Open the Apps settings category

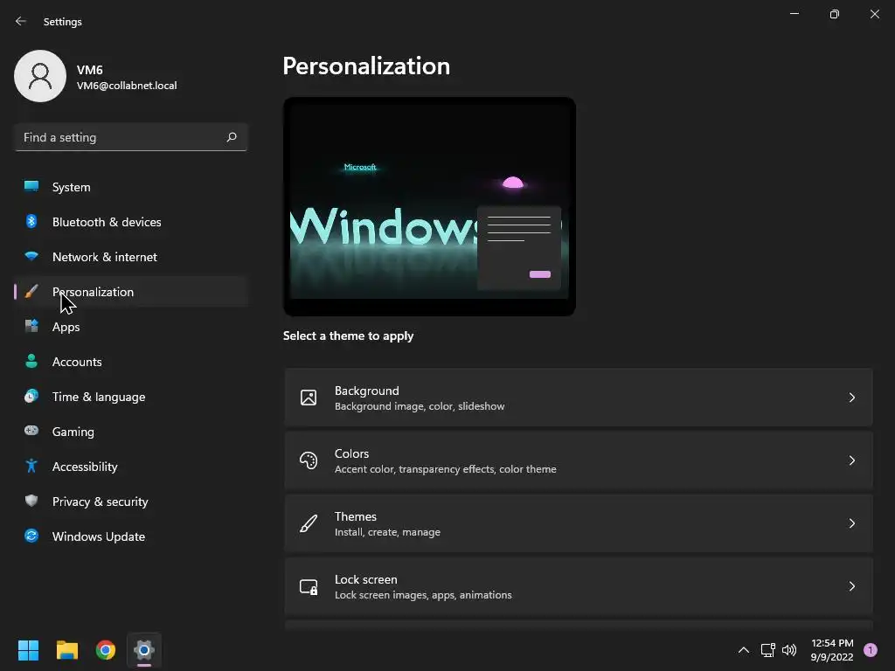coord(131,327)
